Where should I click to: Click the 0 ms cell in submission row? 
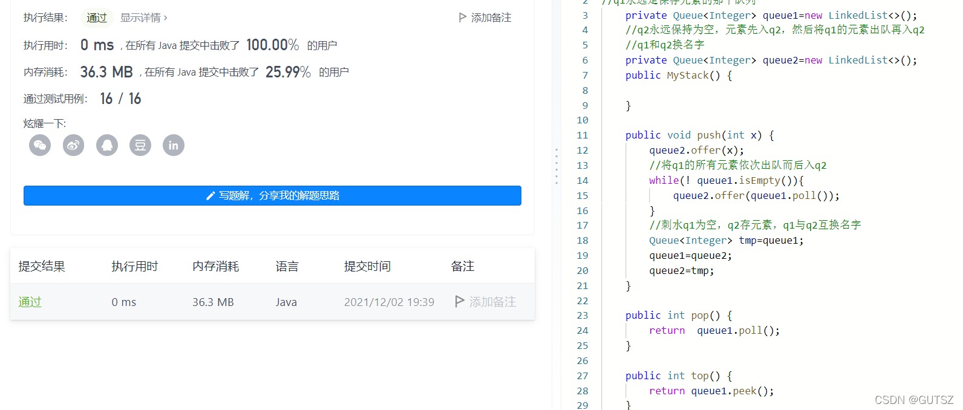point(124,302)
